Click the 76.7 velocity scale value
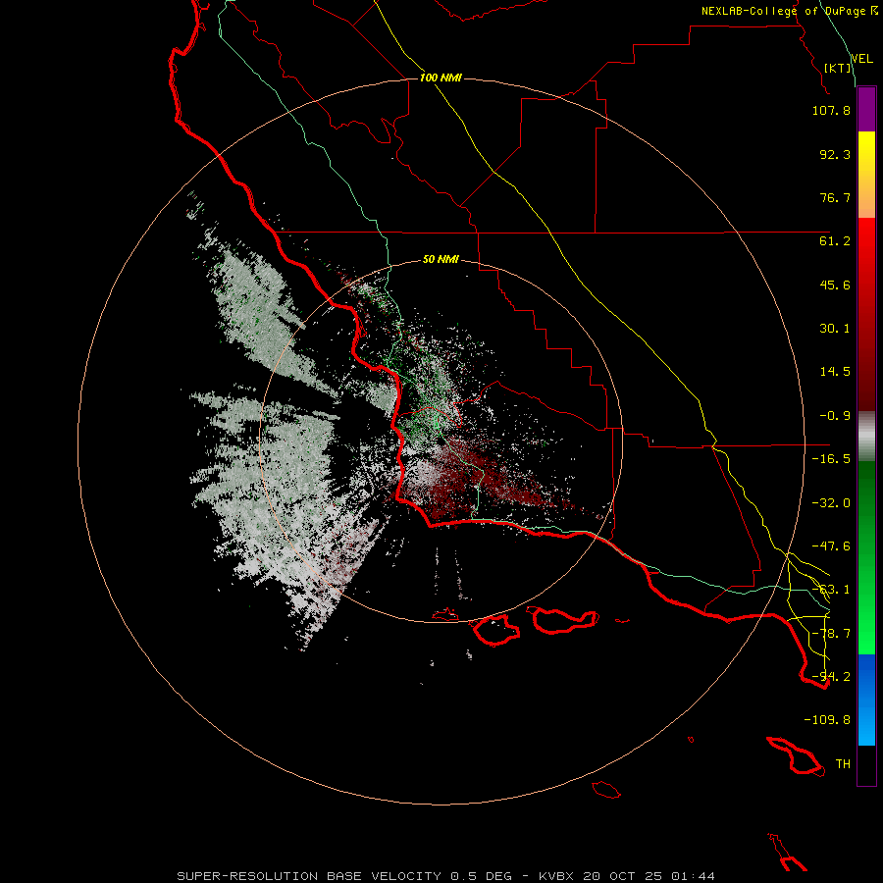The image size is (883, 883). (x=835, y=197)
